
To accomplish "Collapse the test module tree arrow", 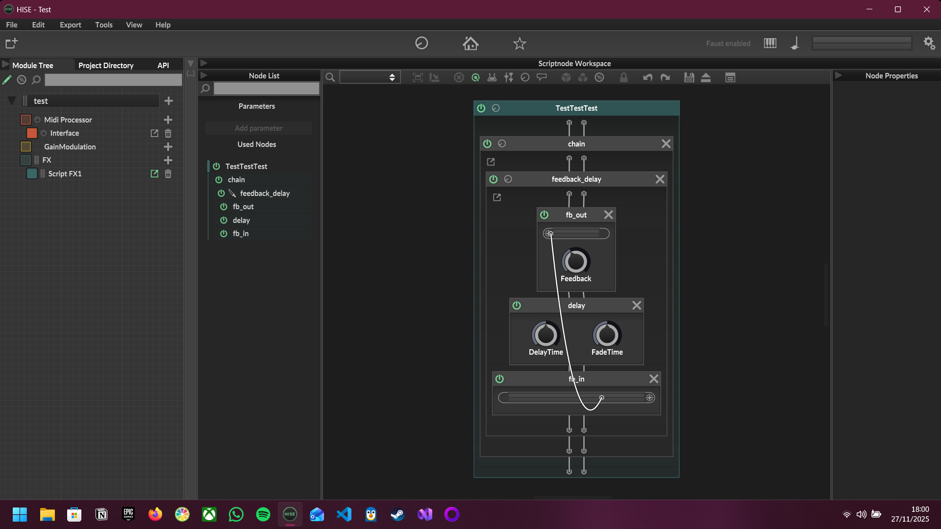I will 12,101.
